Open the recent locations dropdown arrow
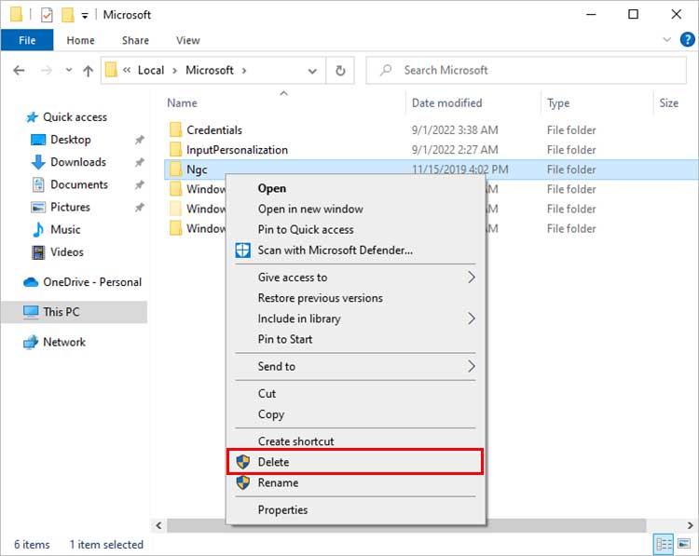The width and height of the screenshot is (699, 556). coord(68,71)
